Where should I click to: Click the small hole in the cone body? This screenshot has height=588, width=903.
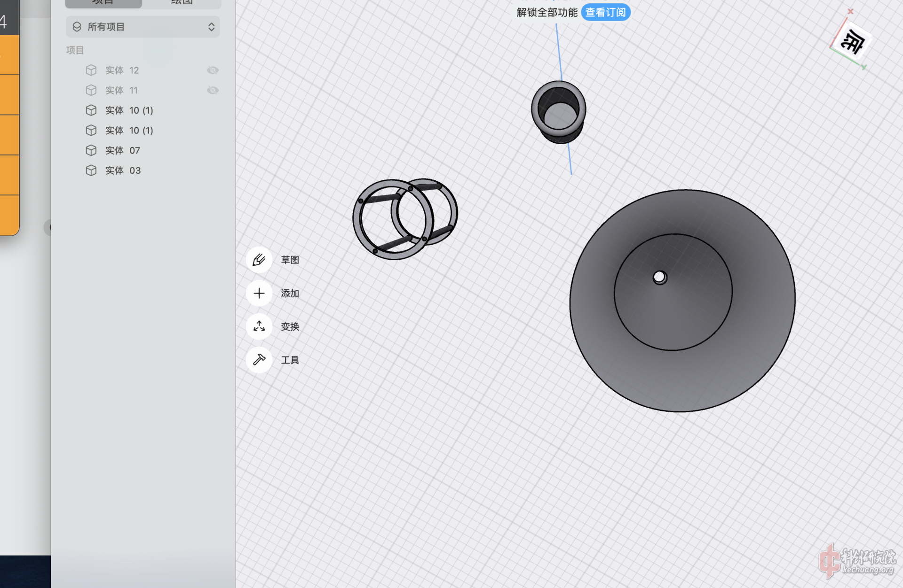[x=659, y=277]
